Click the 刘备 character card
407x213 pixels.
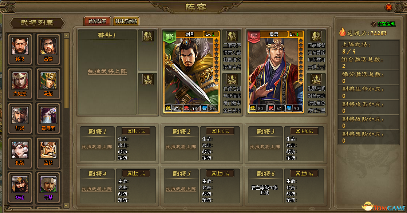tap(191, 72)
